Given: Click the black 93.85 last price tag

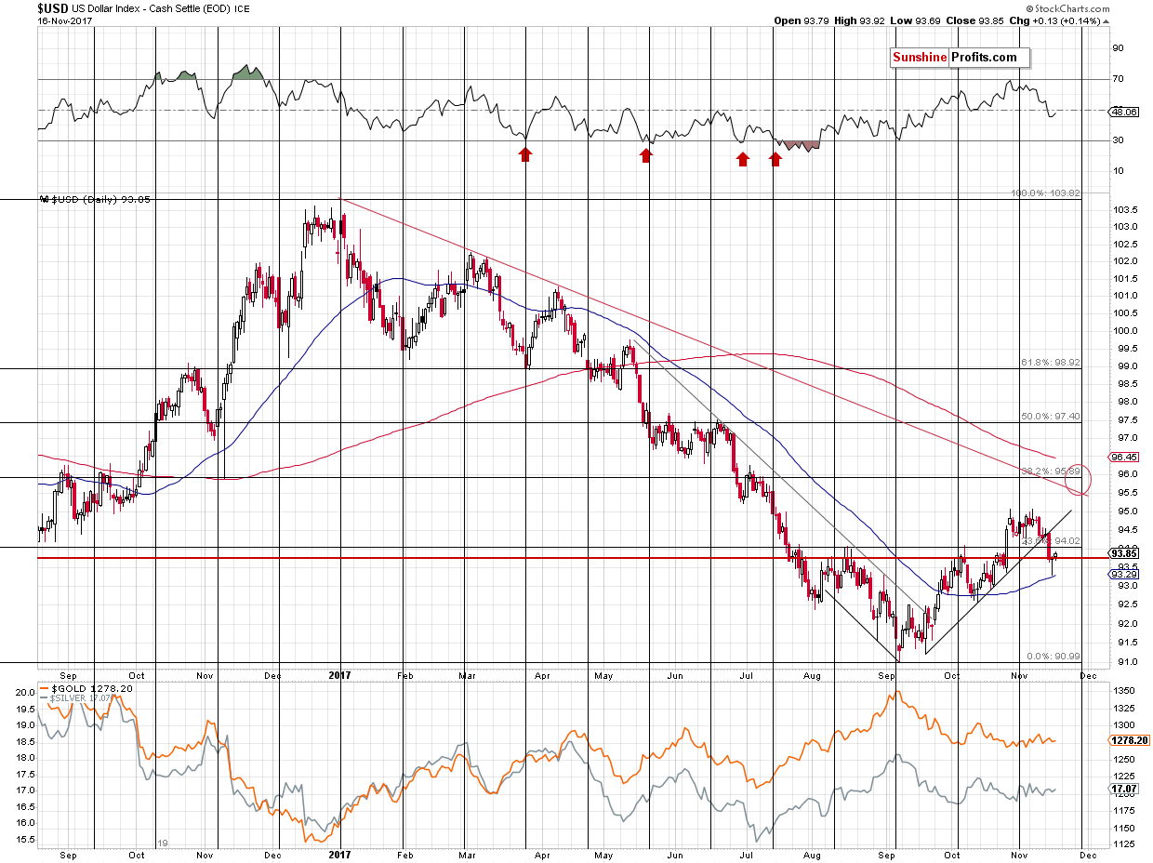Looking at the screenshot, I should tap(1125, 553).
